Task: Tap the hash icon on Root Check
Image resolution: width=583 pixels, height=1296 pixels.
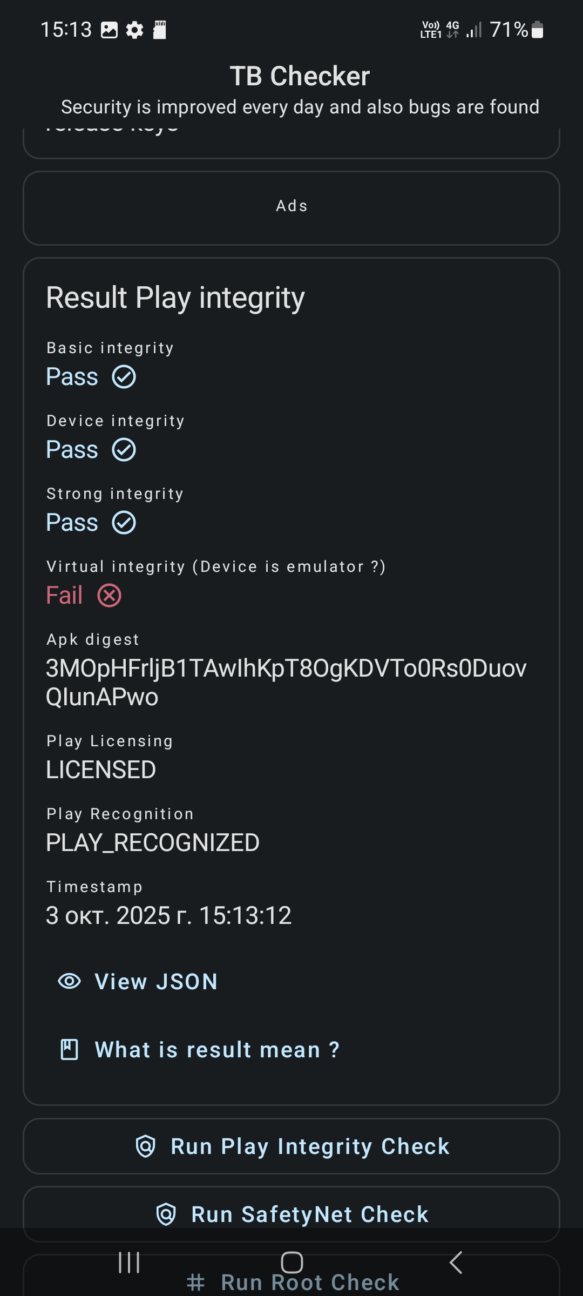Action: 195,1282
